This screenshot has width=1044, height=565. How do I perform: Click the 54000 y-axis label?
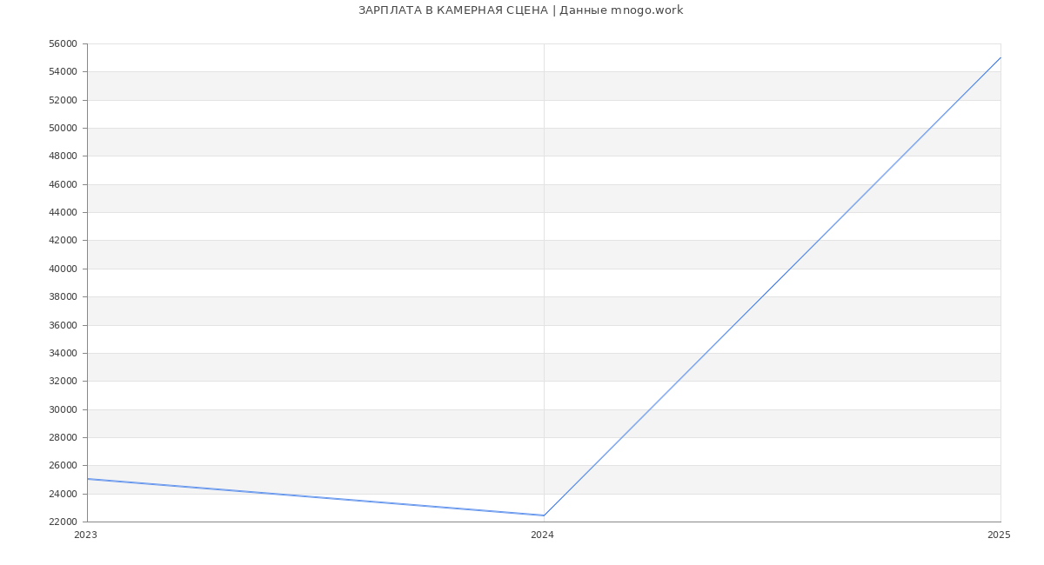[x=63, y=72]
